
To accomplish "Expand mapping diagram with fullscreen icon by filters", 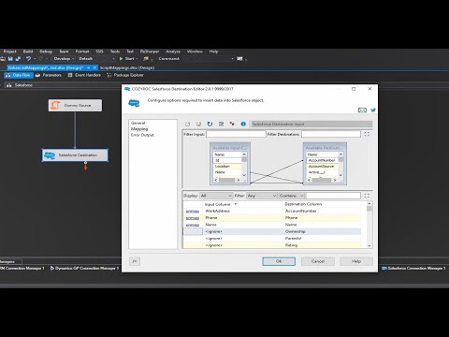I will coord(367,134).
